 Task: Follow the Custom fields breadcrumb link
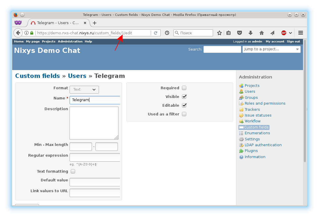point(38,76)
